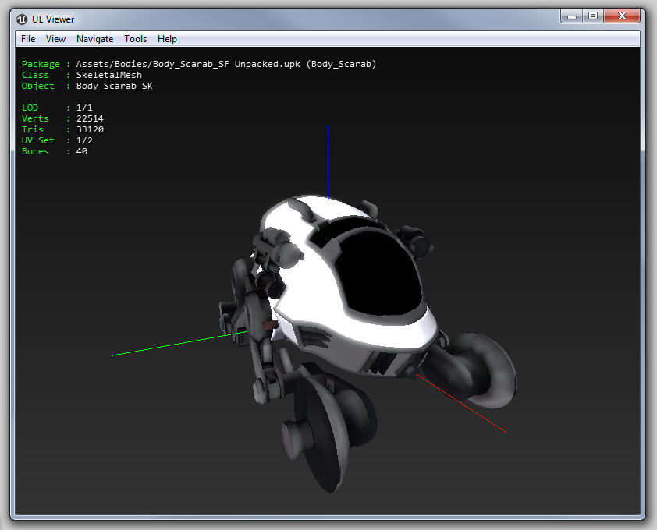Click the Body_Scarab_SK object name
The height and width of the screenshot is (530, 657).
point(114,86)
